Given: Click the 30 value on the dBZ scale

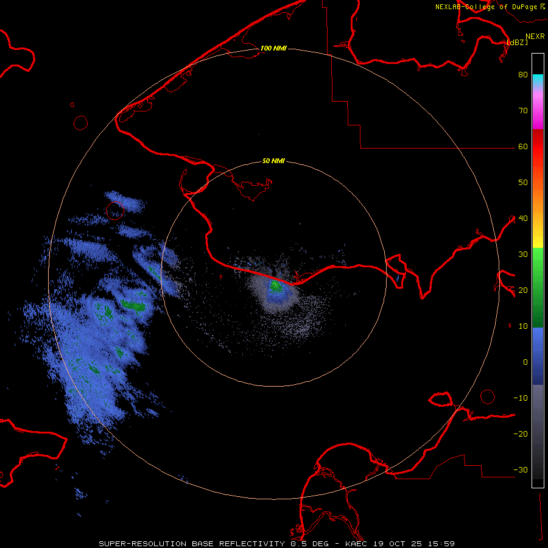Looking at the screenshot, I should tap(523, 255).
